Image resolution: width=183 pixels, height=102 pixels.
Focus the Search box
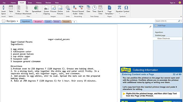tap(166, 21)
